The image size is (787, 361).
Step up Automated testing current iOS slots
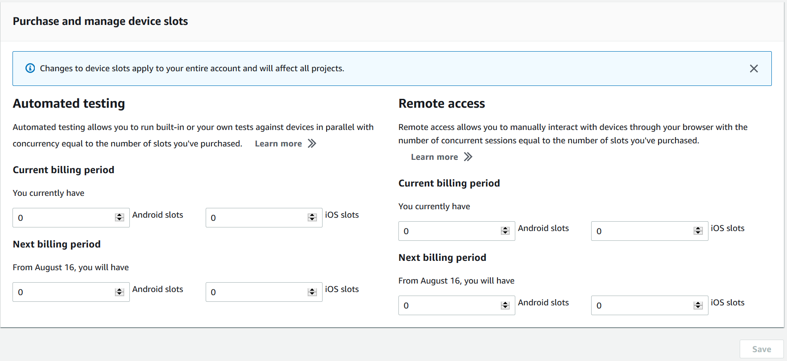pyautogui.click(x=312, y=215)
